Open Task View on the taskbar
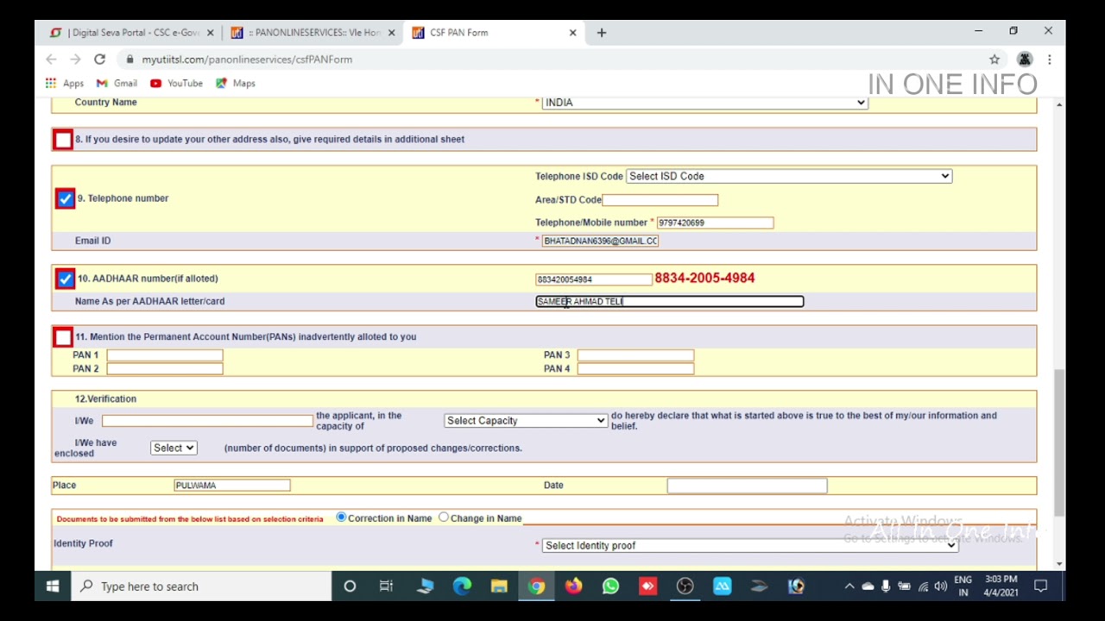The width and height of the screenshot is (1105, 621). (387, 586)
